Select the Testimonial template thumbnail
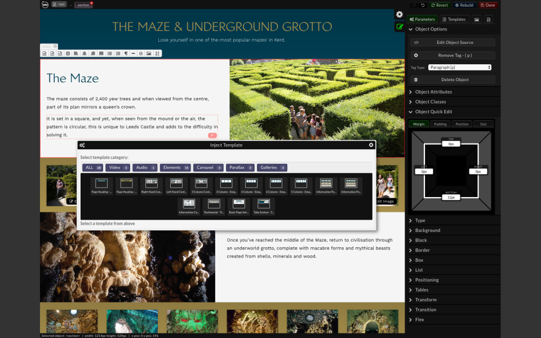 tap(214, 206)
